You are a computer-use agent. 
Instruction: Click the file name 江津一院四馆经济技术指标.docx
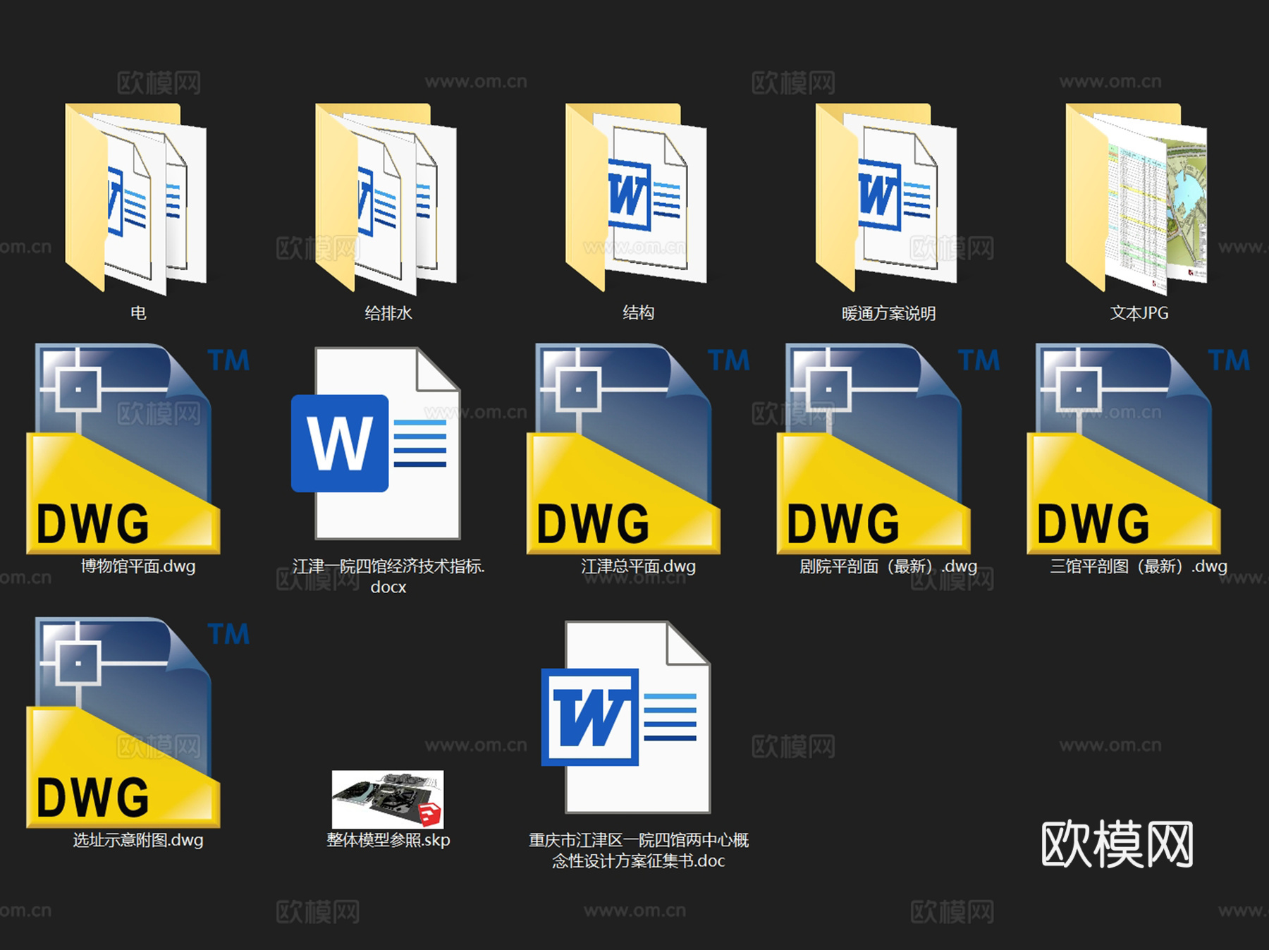(x=388, y=576)
